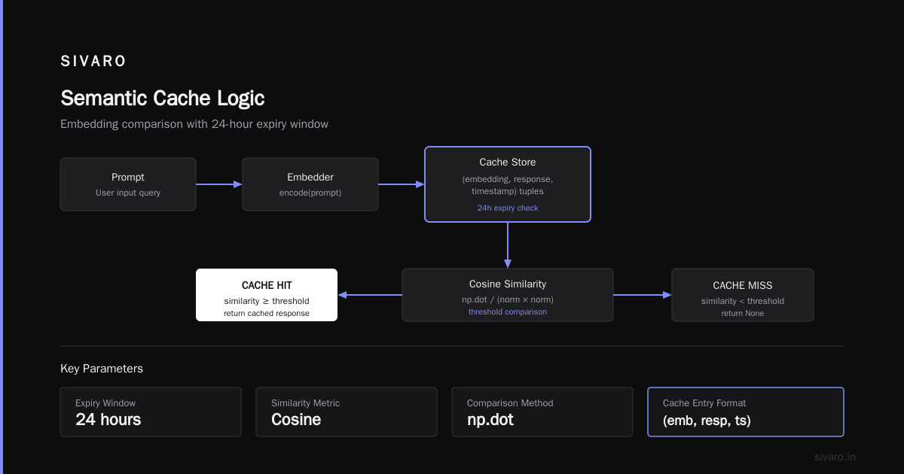Screen dimensions: 904x474
Task: Select the CACHE MISS box
Action: [x=743, y=295]
